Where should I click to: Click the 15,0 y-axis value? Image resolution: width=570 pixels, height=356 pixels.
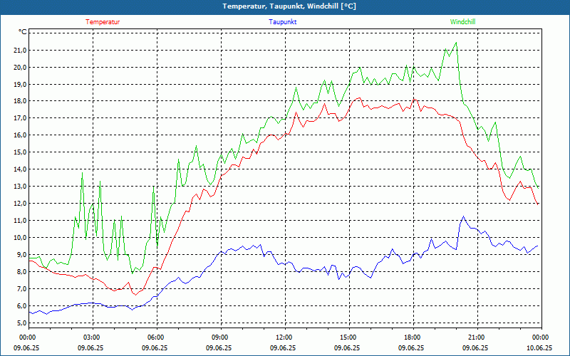coord(20,152)
